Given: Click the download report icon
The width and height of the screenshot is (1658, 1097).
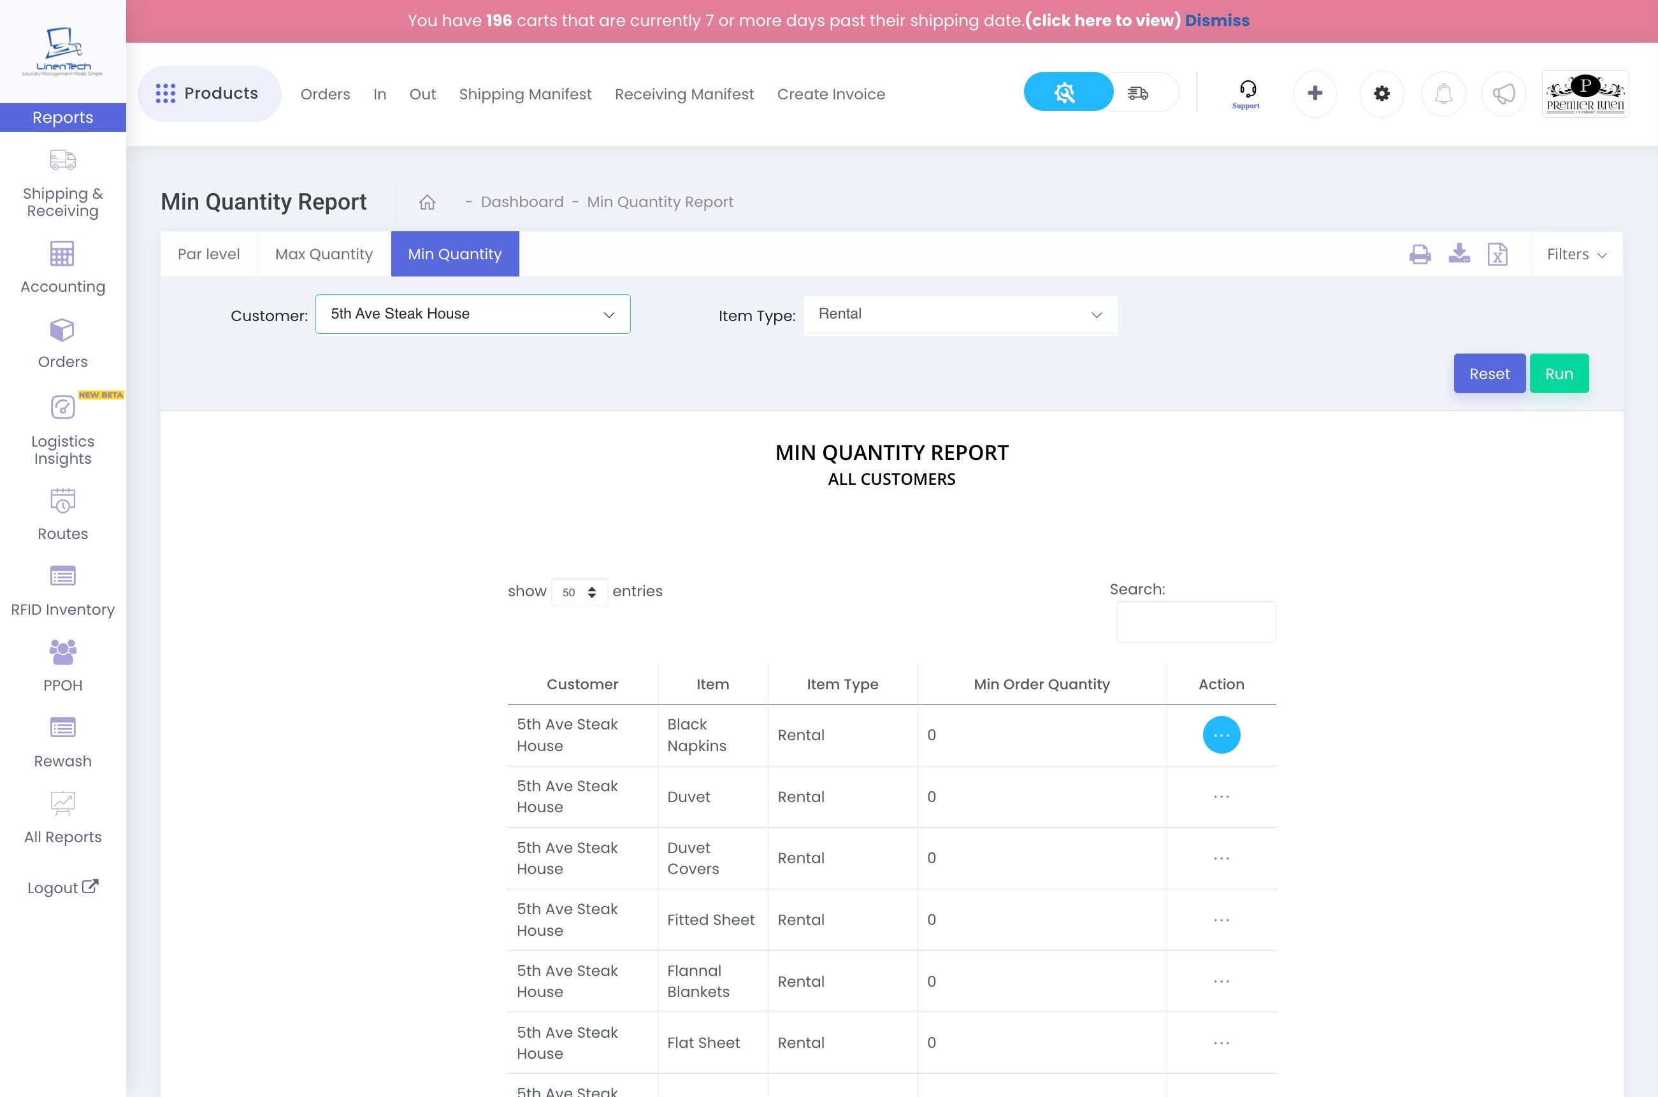Looking at the screenshot, I should pos(1459,254).
